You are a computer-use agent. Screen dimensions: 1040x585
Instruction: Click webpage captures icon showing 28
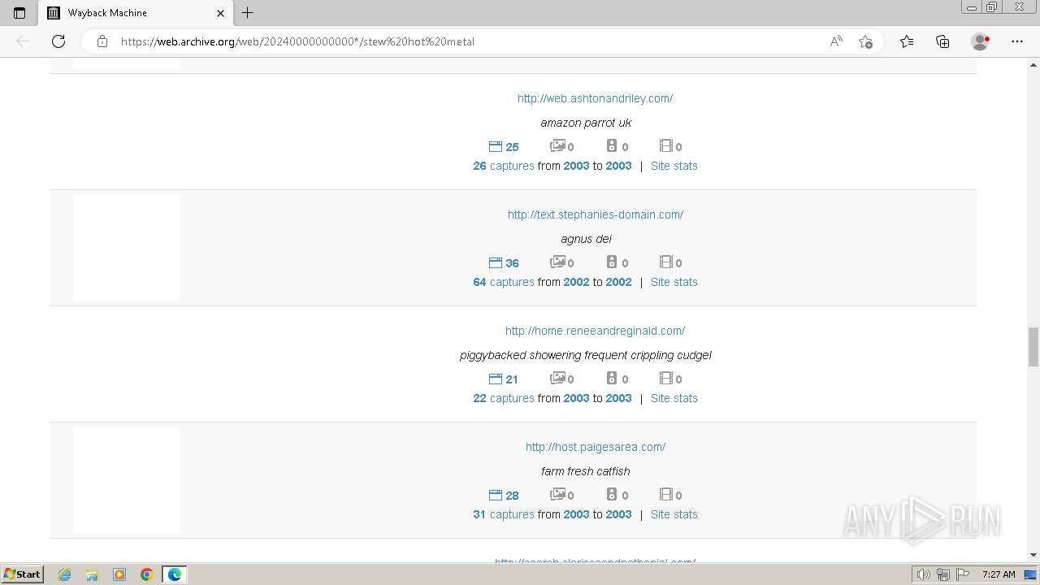[x=496, y=495]
